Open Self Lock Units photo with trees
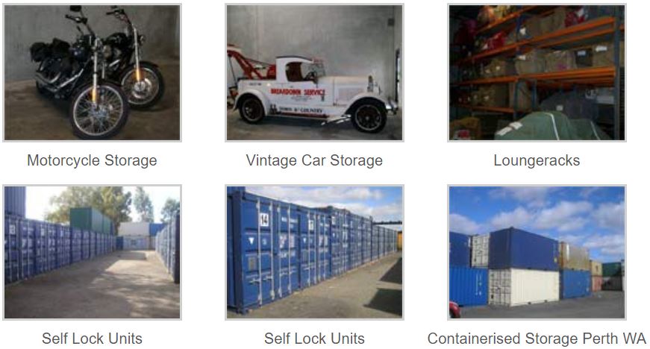The image size is (650, 349). click(92, 253)
